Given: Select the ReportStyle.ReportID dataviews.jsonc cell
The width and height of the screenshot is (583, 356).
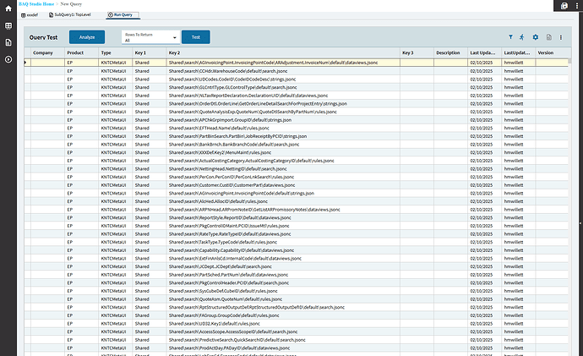Looking at the screenshot, I should tap(283, 217).
